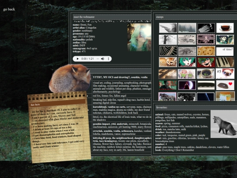The height and width of the screenshot is (178, 237).
Task: Click the 'stamps' panel header
Action: [196, 17]
